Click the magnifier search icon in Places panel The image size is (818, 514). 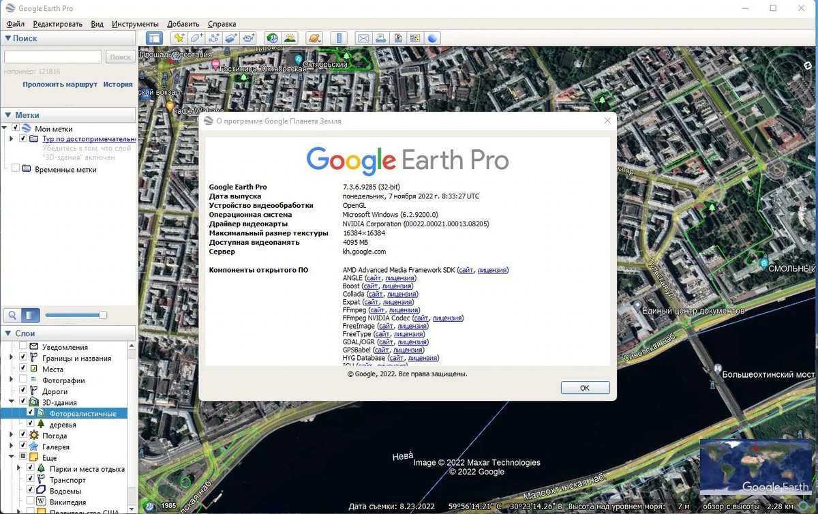click(x=12, y=315)
